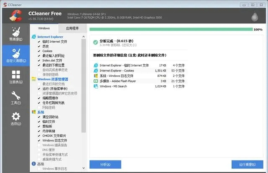268x173 pixels.
Task: Toggle 运行 (开始菜单中) checkbox
Action: click(39, 89)
